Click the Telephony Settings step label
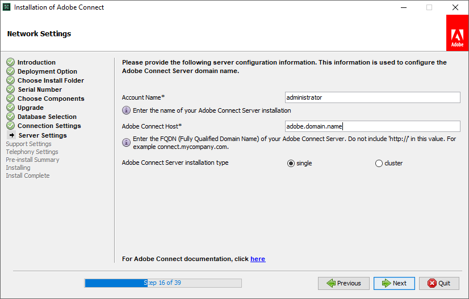The height and width of the screenshot is (299, 469). coord(32,152)
